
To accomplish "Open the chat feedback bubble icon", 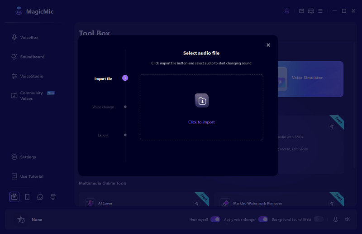I will pyautogui.click(x=40, y=197).
